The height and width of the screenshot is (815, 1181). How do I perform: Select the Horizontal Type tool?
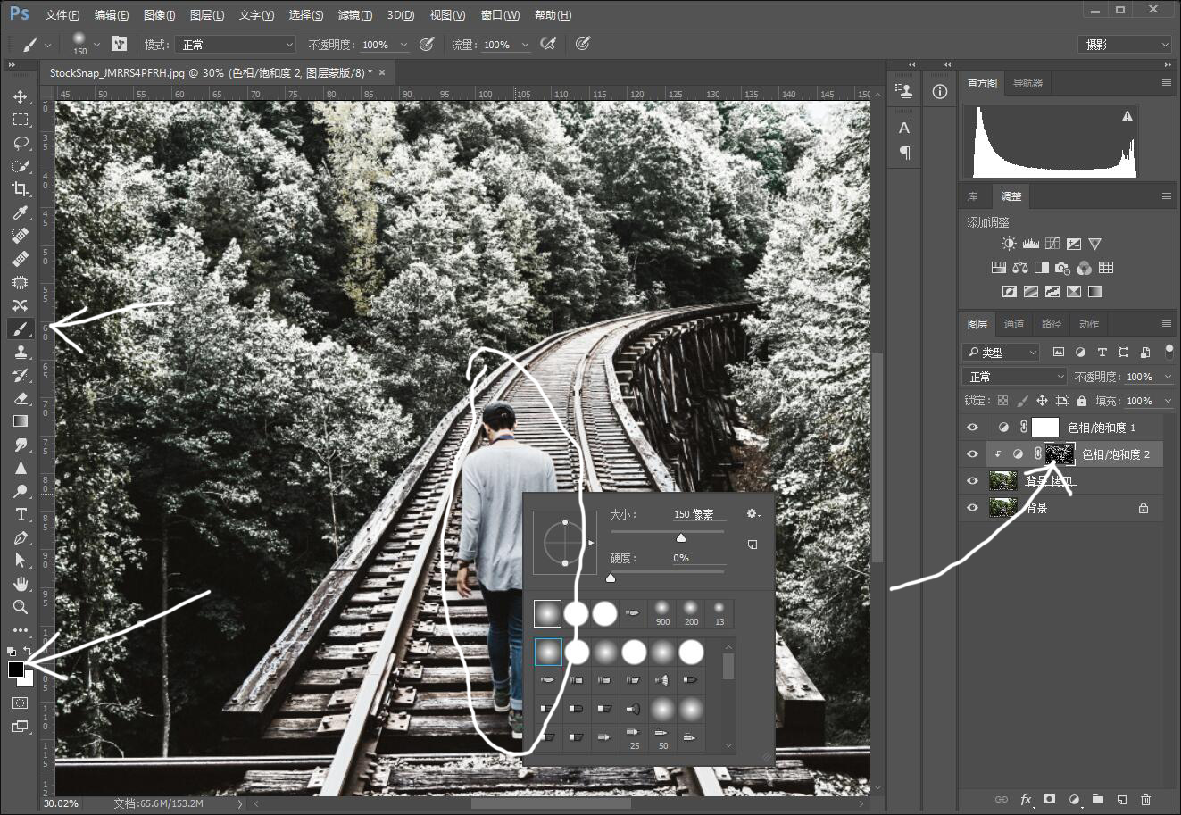pos(20,514)
